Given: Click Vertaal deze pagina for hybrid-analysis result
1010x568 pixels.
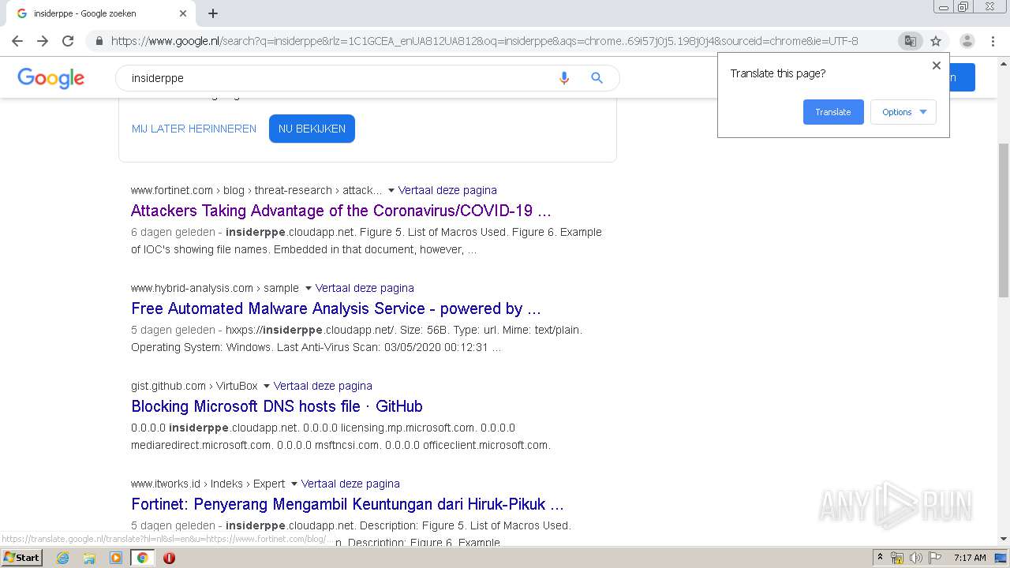Looking at the screenshot, I should pyautogui.click(x=365, y=288).
